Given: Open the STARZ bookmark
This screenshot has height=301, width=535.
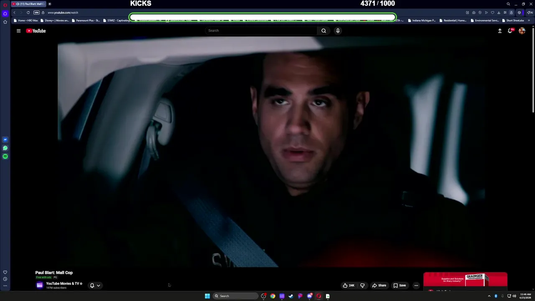Looking at the screenshot, I should tap(117, 20).
